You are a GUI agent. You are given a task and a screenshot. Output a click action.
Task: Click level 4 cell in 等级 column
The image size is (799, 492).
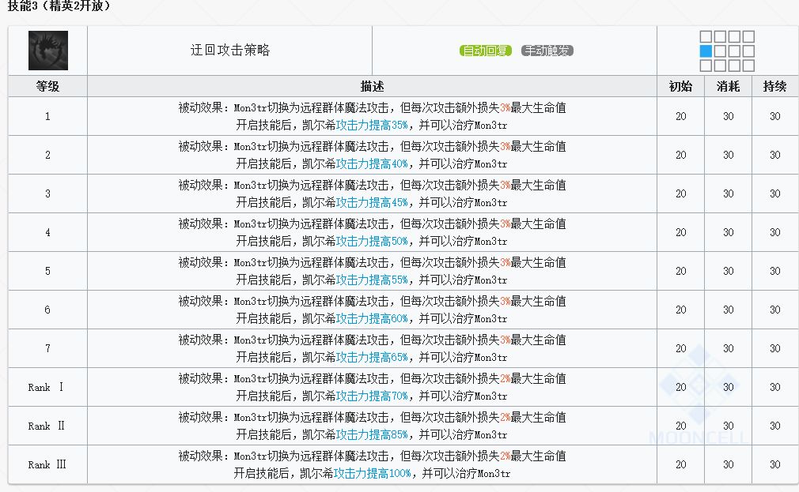(x=48, y=232)
